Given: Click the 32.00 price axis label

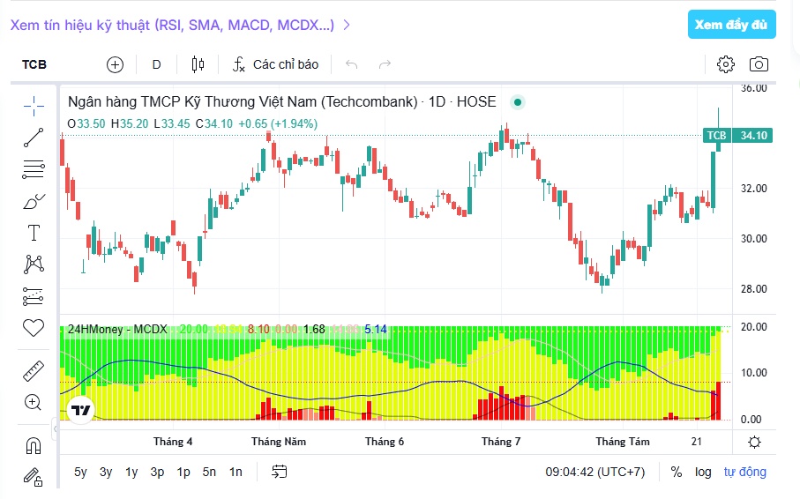Looking at the screenshot, I should [753, 189].
